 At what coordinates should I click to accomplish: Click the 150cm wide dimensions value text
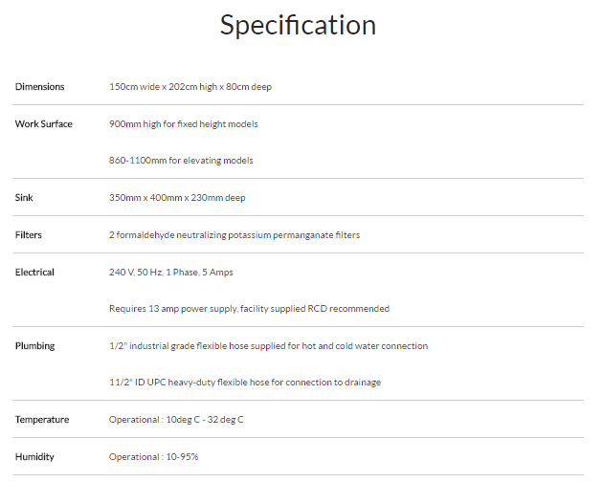[x=190, y=87]
